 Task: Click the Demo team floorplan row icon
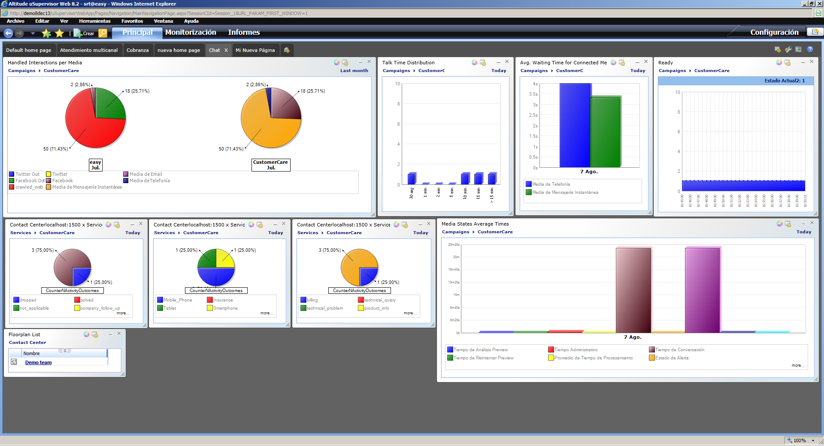pos(14,362)
